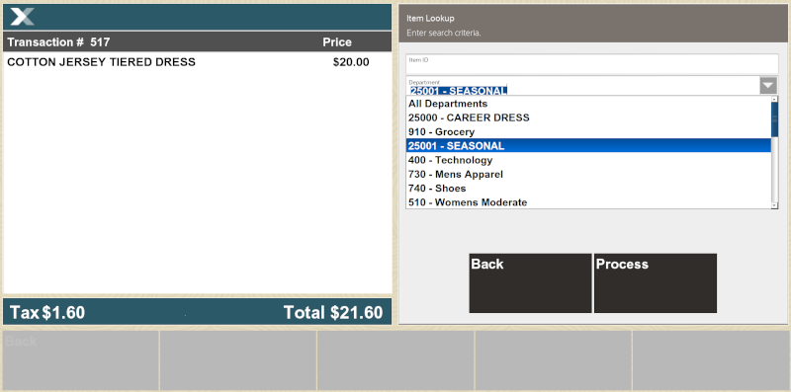The image size is (791, 392).
Task: Select 730 - Mens Apparel option
Action: [x=588, y=174]
